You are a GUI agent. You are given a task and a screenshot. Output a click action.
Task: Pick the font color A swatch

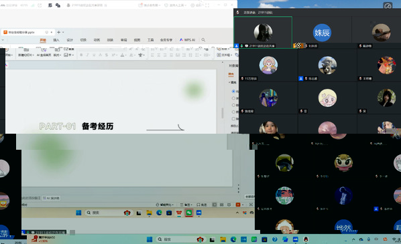coord(123,55)
